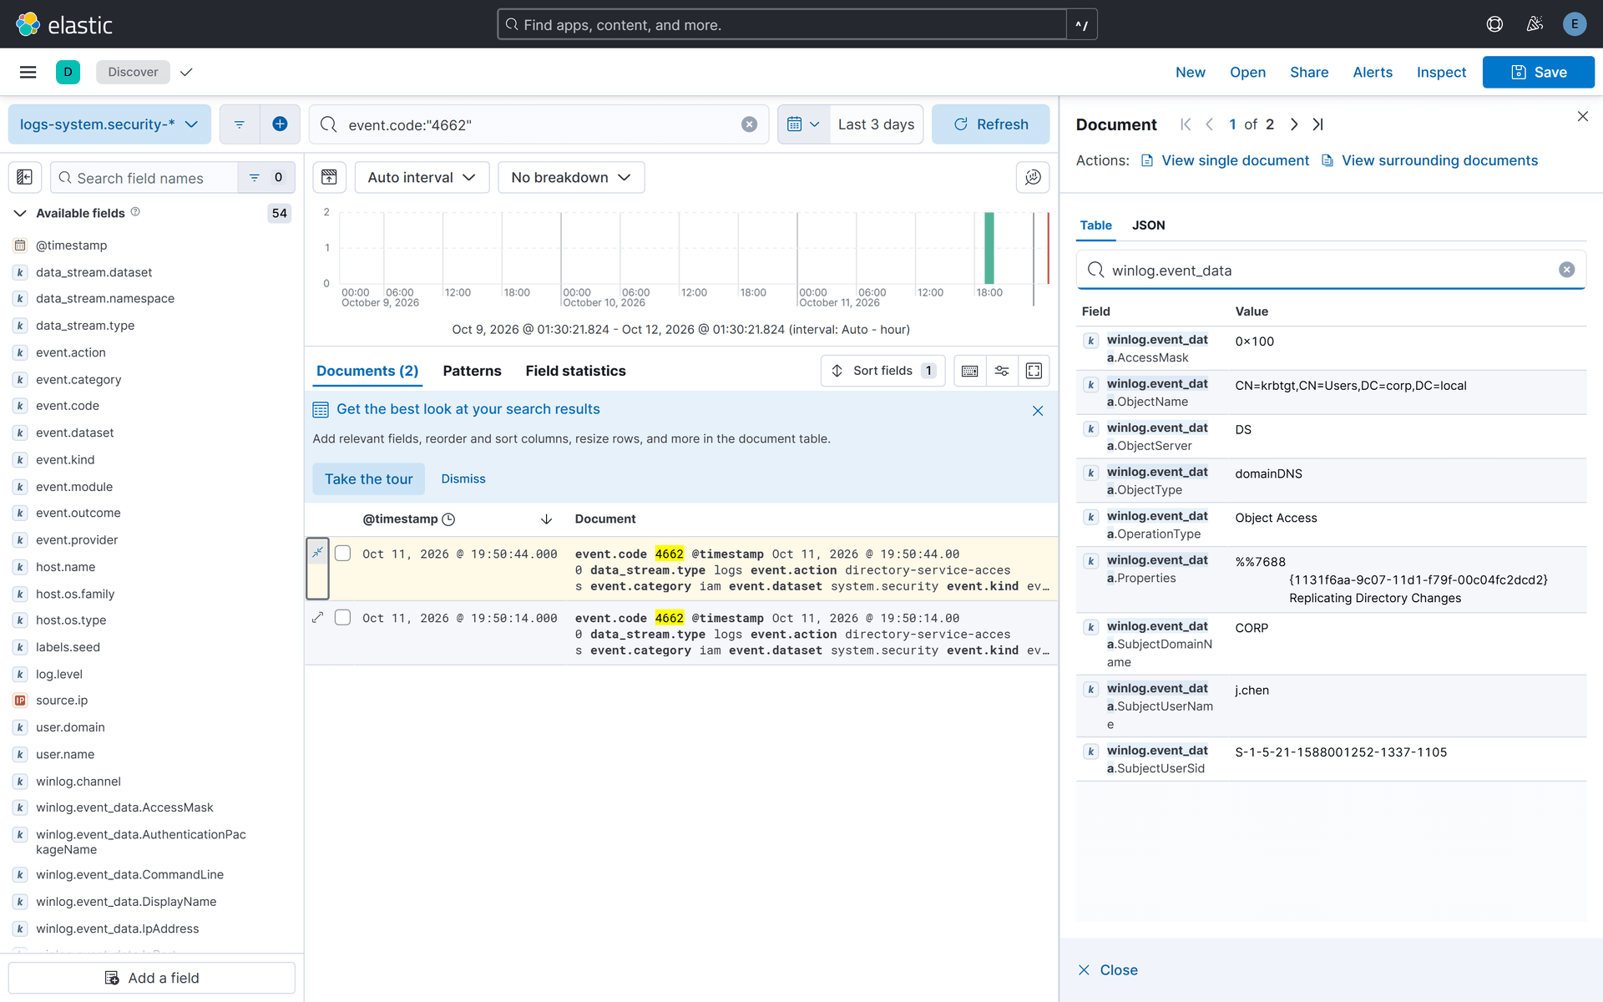
Task: Switch to the Patterns tab
Action: [x=472, y=371]
